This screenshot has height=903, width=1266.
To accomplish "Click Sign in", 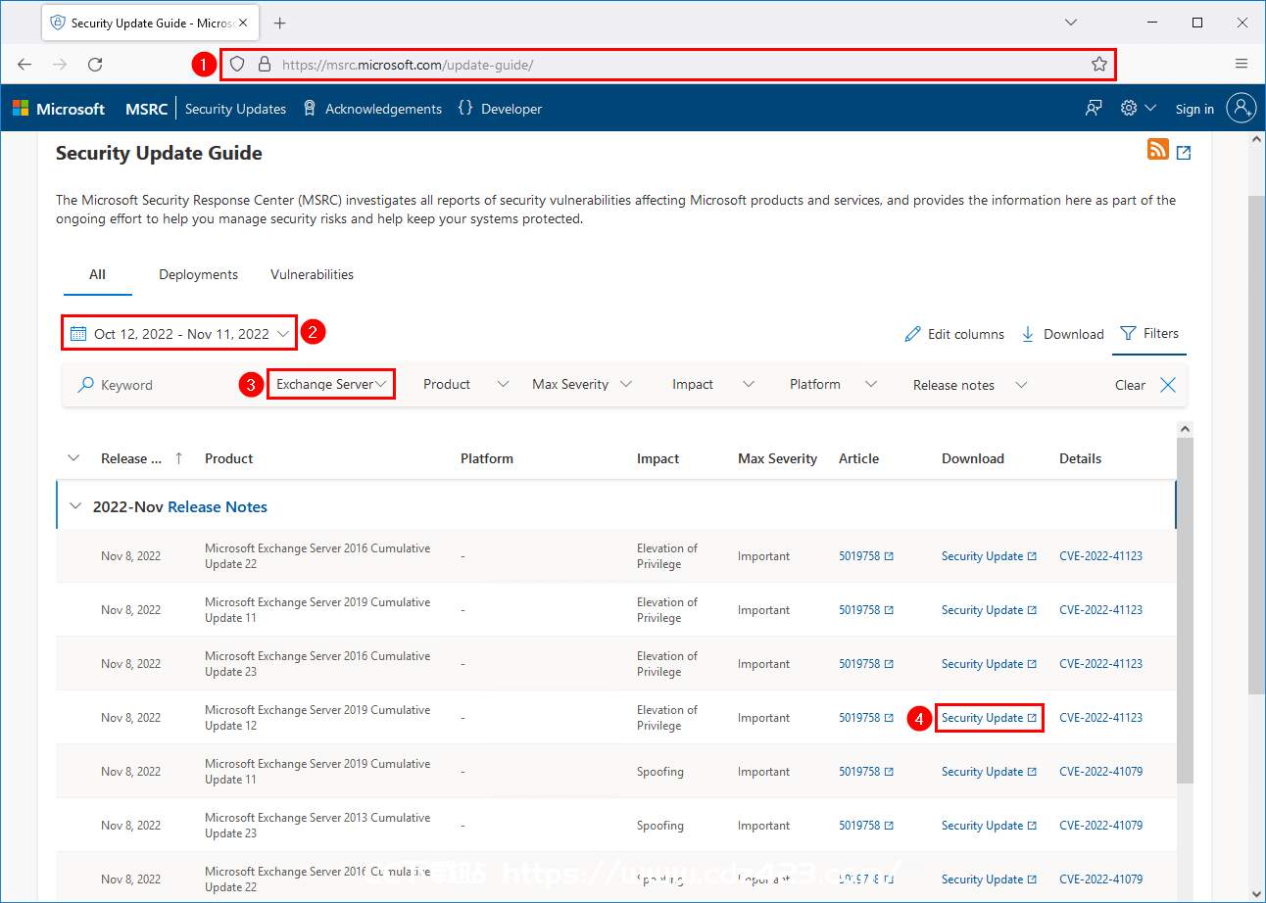I will [1194, 109].
